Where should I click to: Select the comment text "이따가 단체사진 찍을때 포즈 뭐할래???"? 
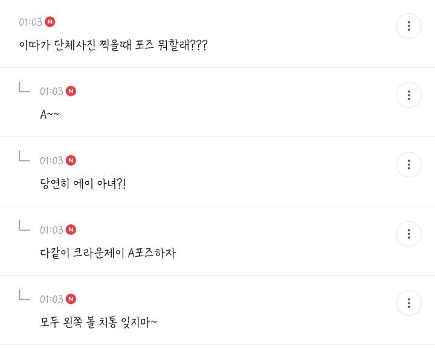point(114,45)
